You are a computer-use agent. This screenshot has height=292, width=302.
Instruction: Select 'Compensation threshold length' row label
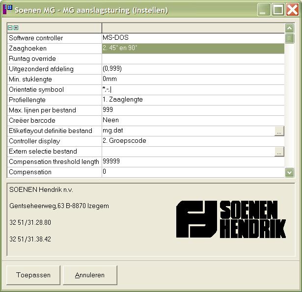pyautogui.click(x=55, y=161)
